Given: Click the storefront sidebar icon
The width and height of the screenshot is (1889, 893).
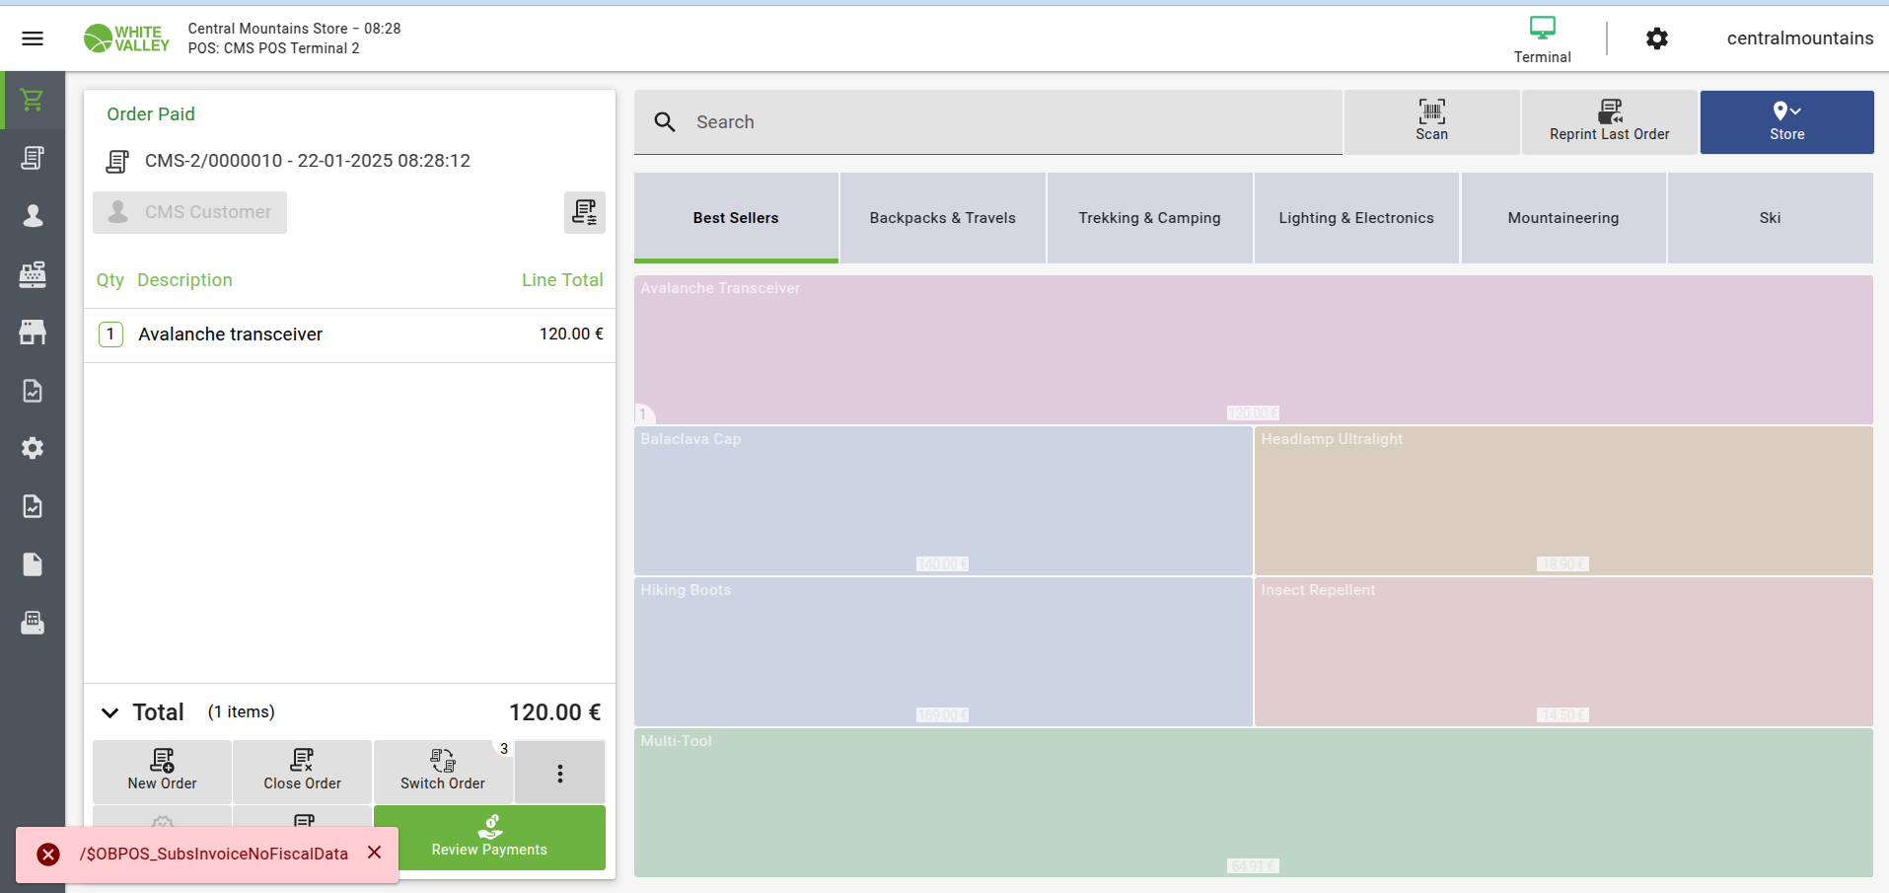Looking at the screenshot, I should coord(33,332).
